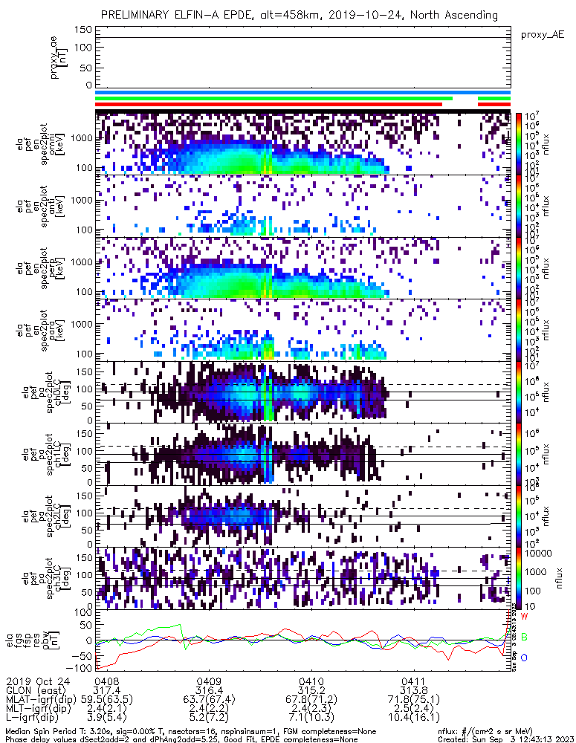Viewport: 576px width, 743px height.
Task: Click the blue horizontal status bar
Action: coord(302,93)
